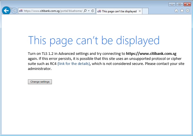Image resolution: width=193 pixels, height=136 pixels.
Task: Maximize the Internet Explorer window
Action: tap(179, 4)
